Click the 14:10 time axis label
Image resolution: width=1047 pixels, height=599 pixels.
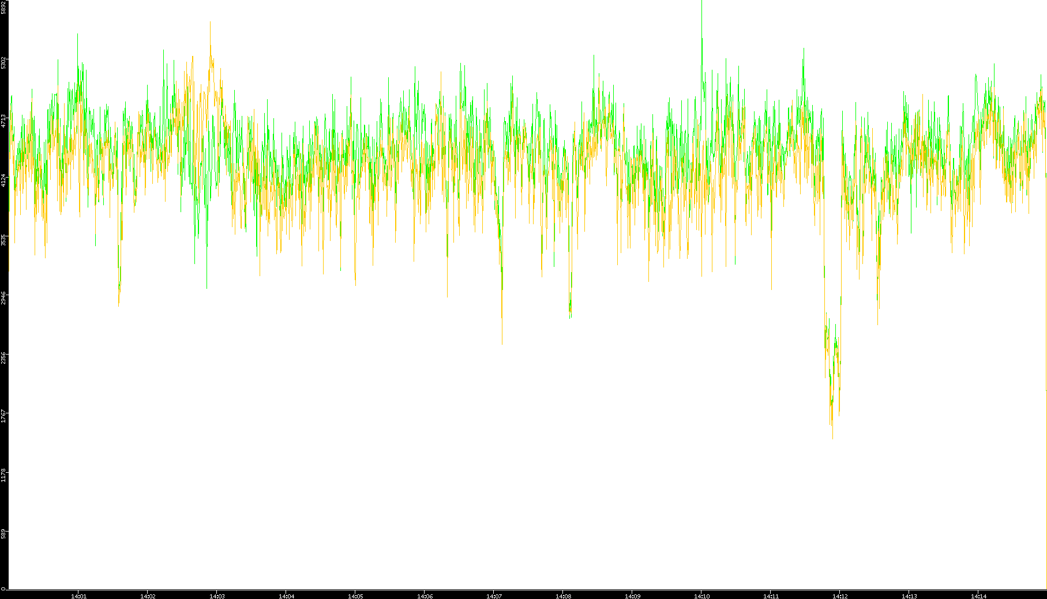701,596
